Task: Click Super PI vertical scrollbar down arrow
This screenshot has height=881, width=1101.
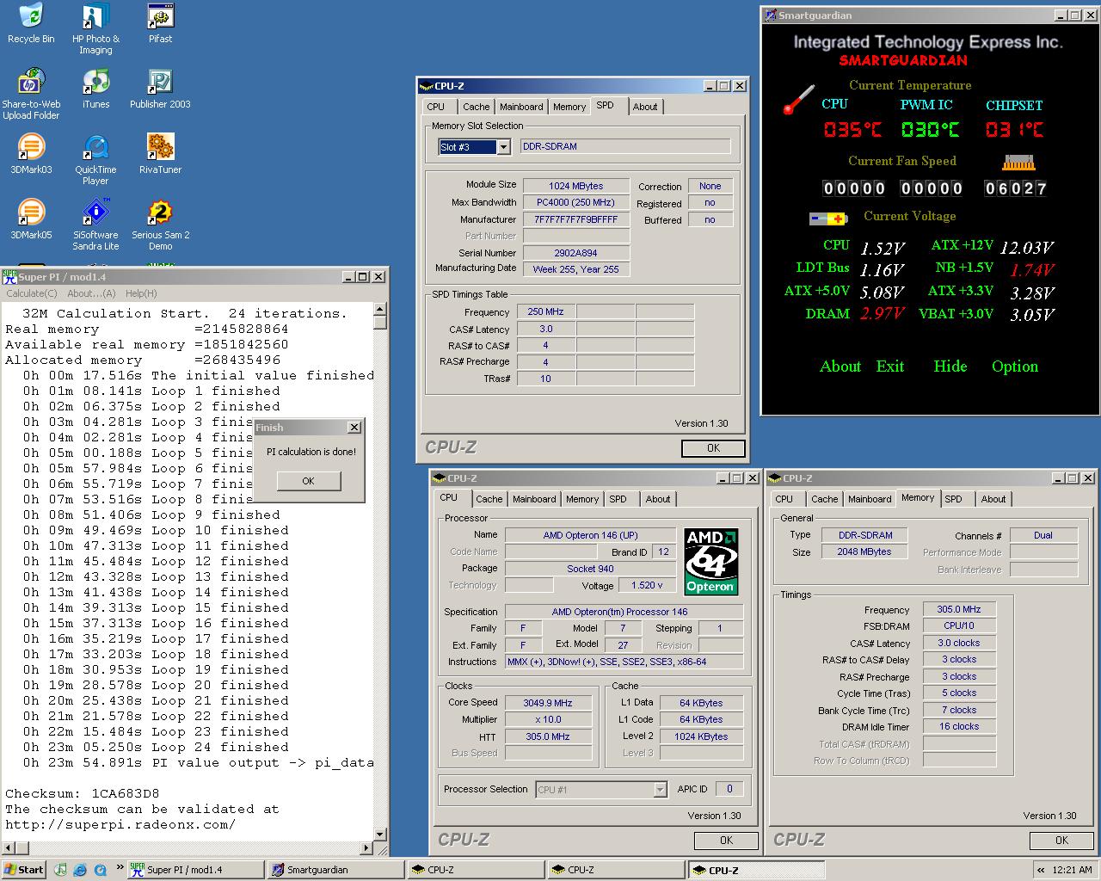Action: (380, 834)
